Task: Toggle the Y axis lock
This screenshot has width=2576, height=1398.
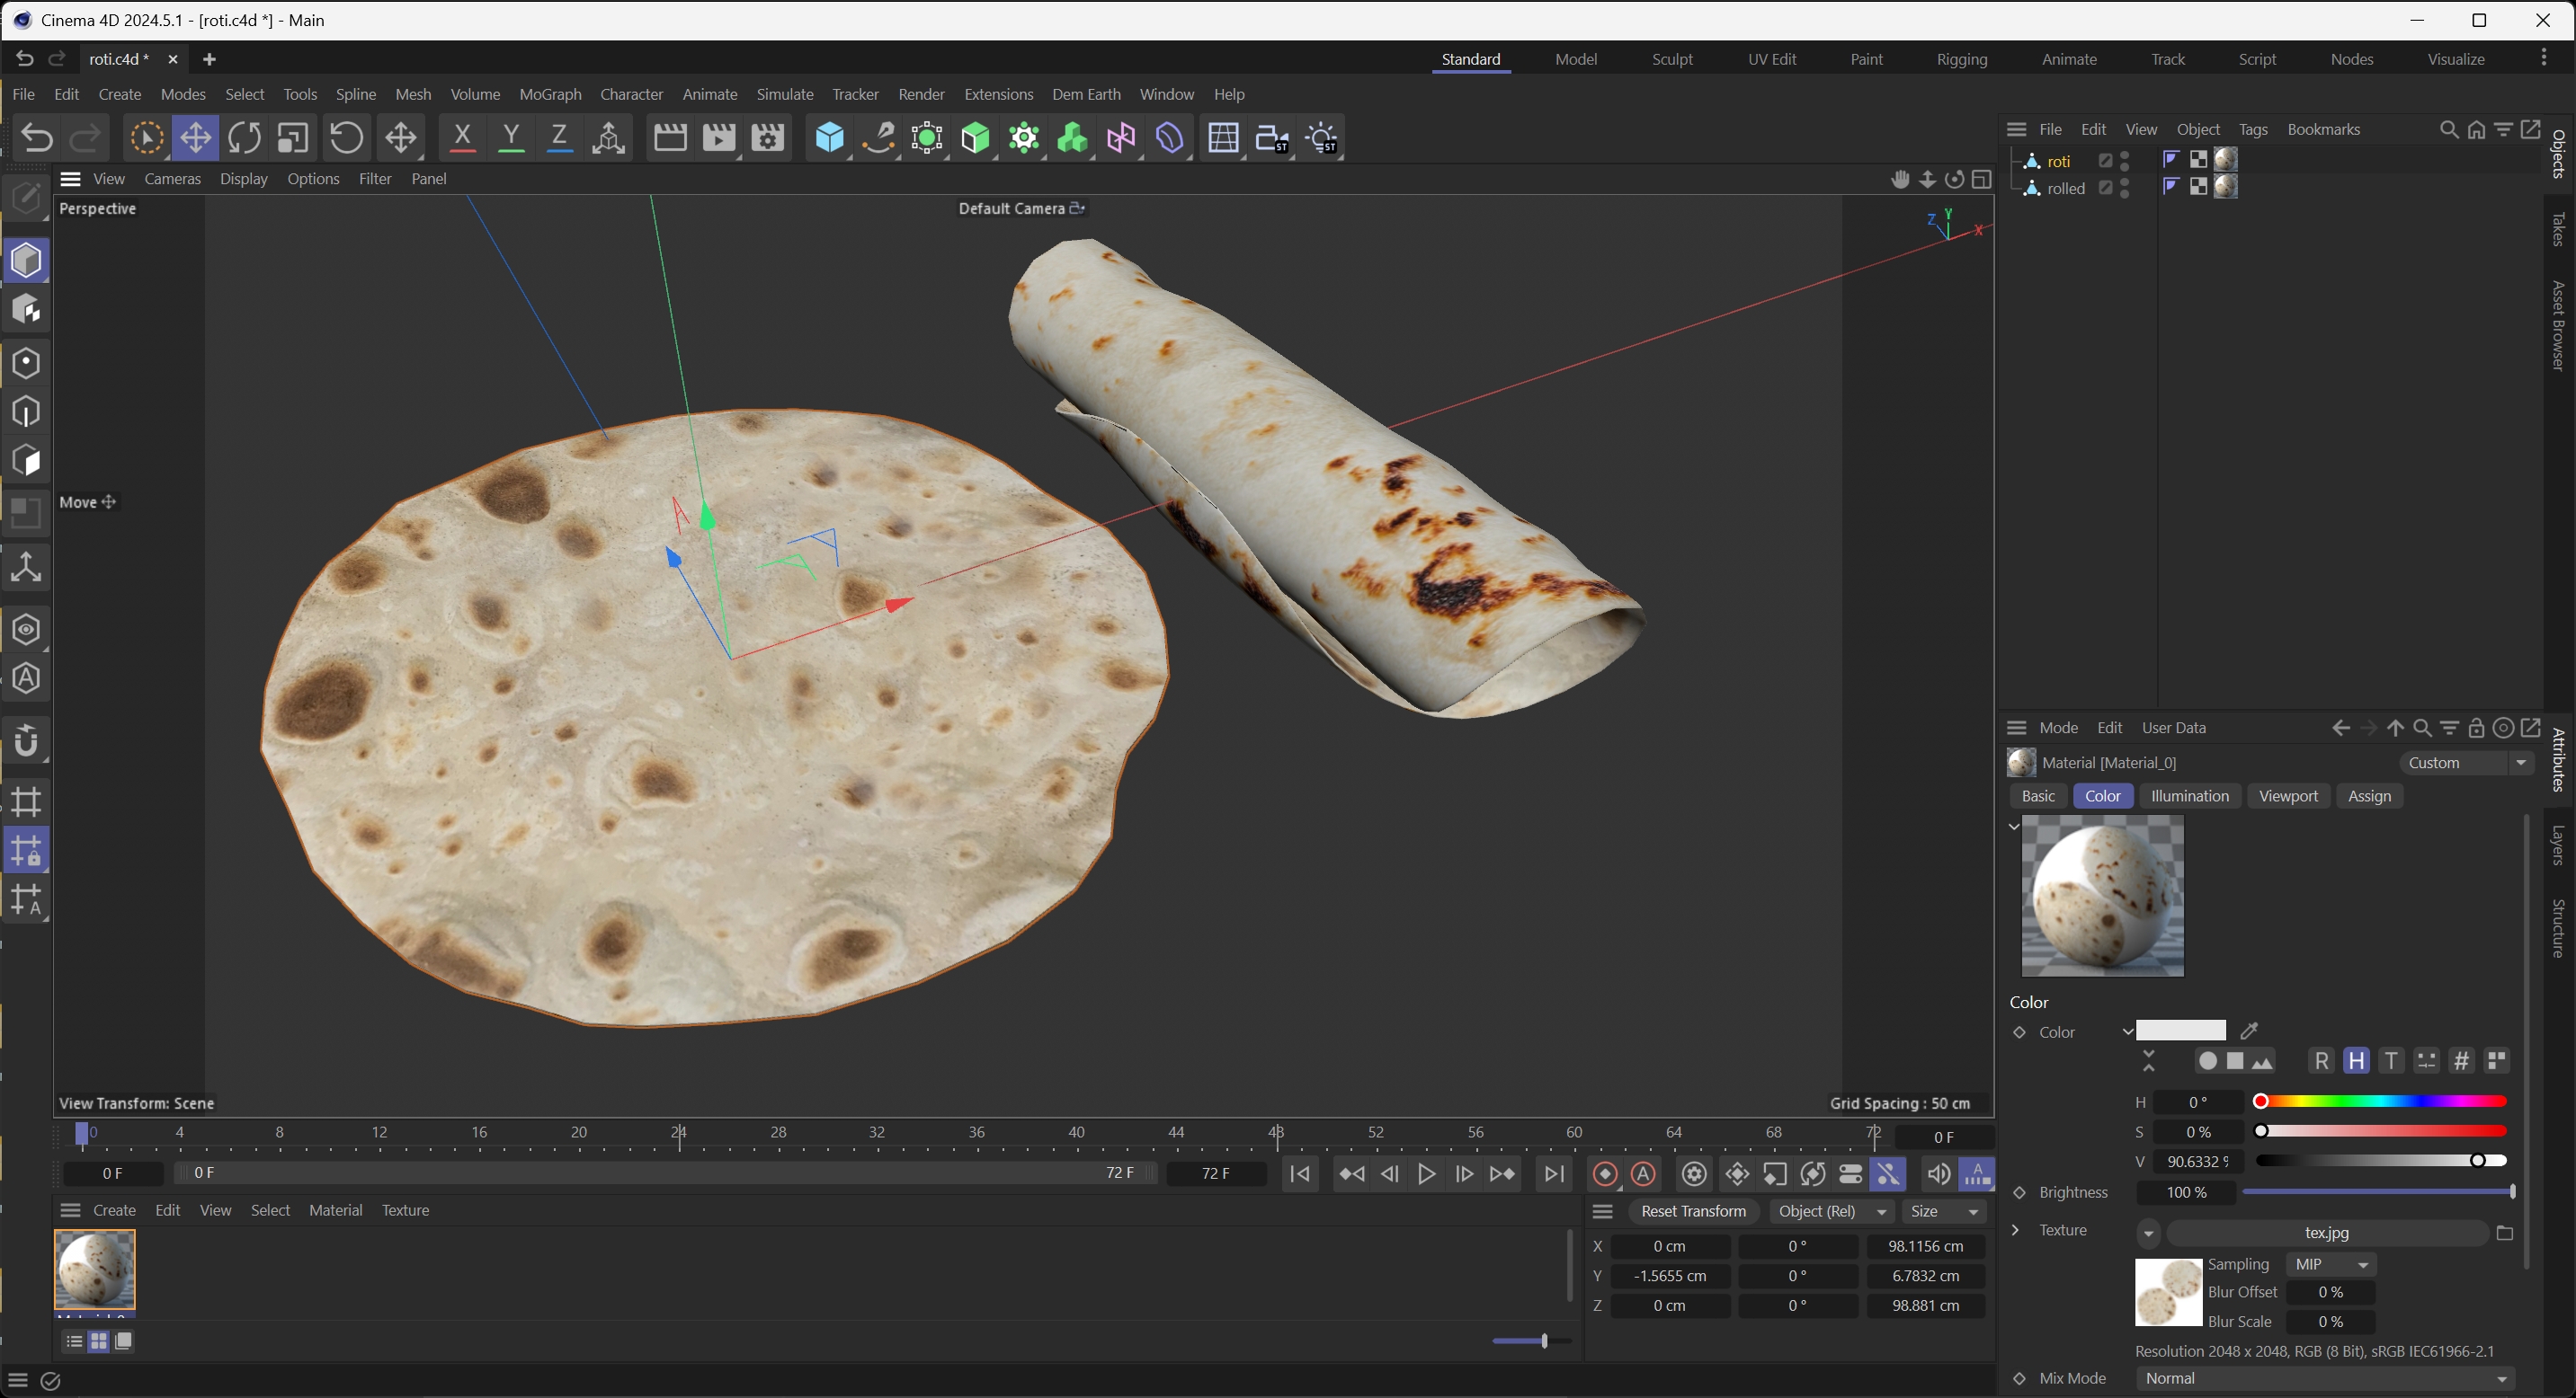Action: coord(511,137)
